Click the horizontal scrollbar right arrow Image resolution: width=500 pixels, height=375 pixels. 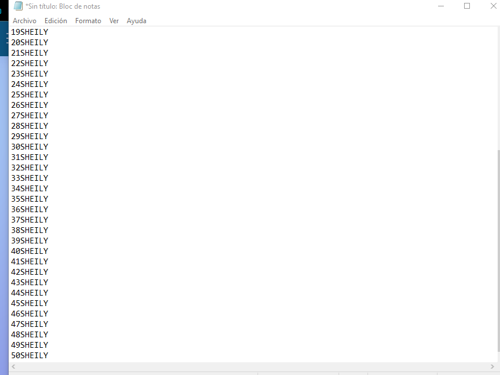point(492,366)
